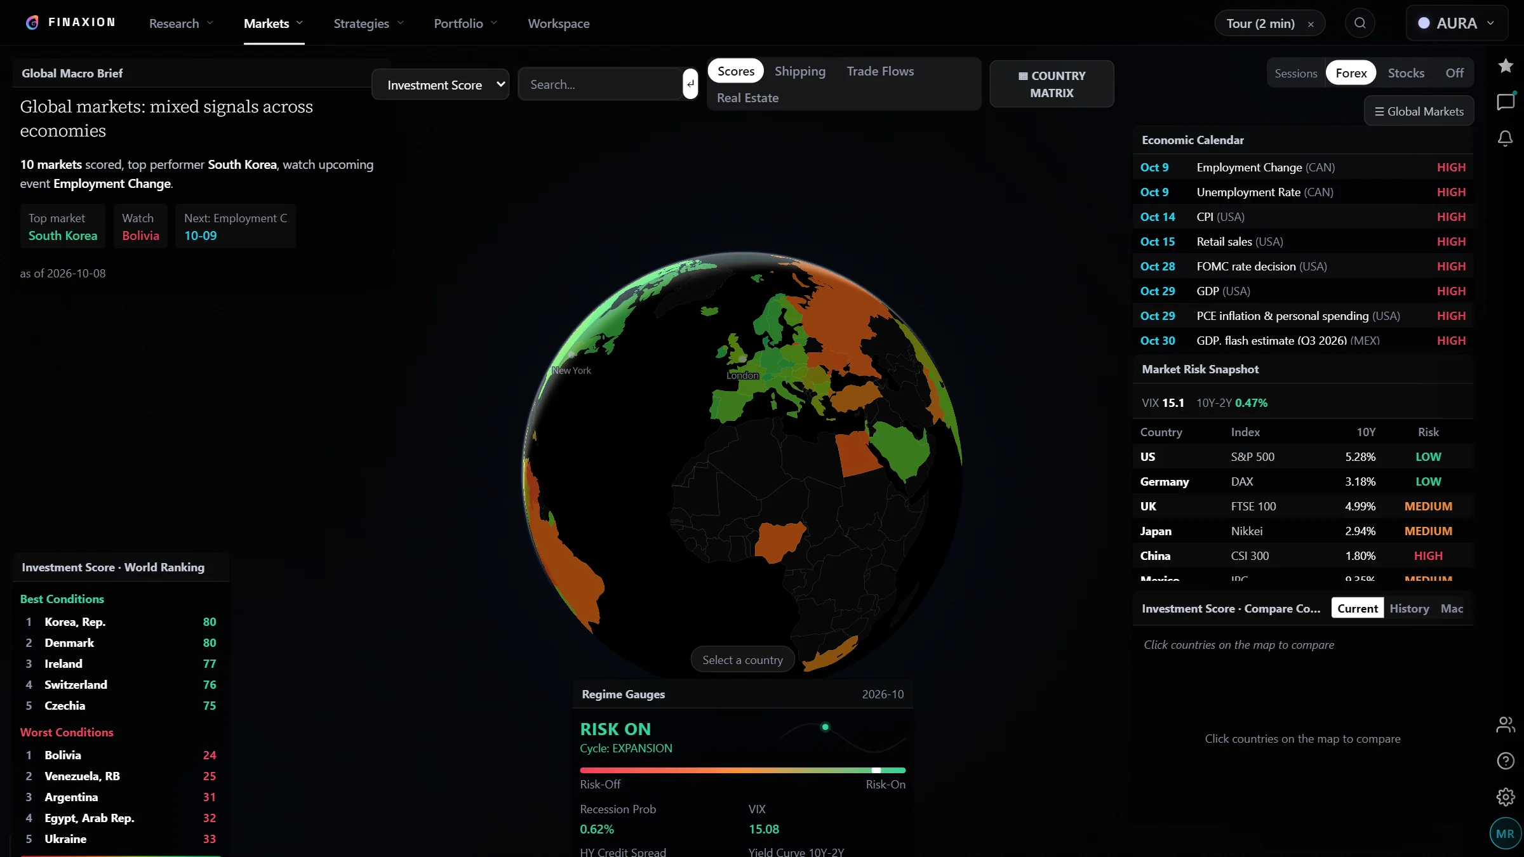Switch to the Mac compare tab
This screenshot has height=857, width=1524.
point(1452,608)
